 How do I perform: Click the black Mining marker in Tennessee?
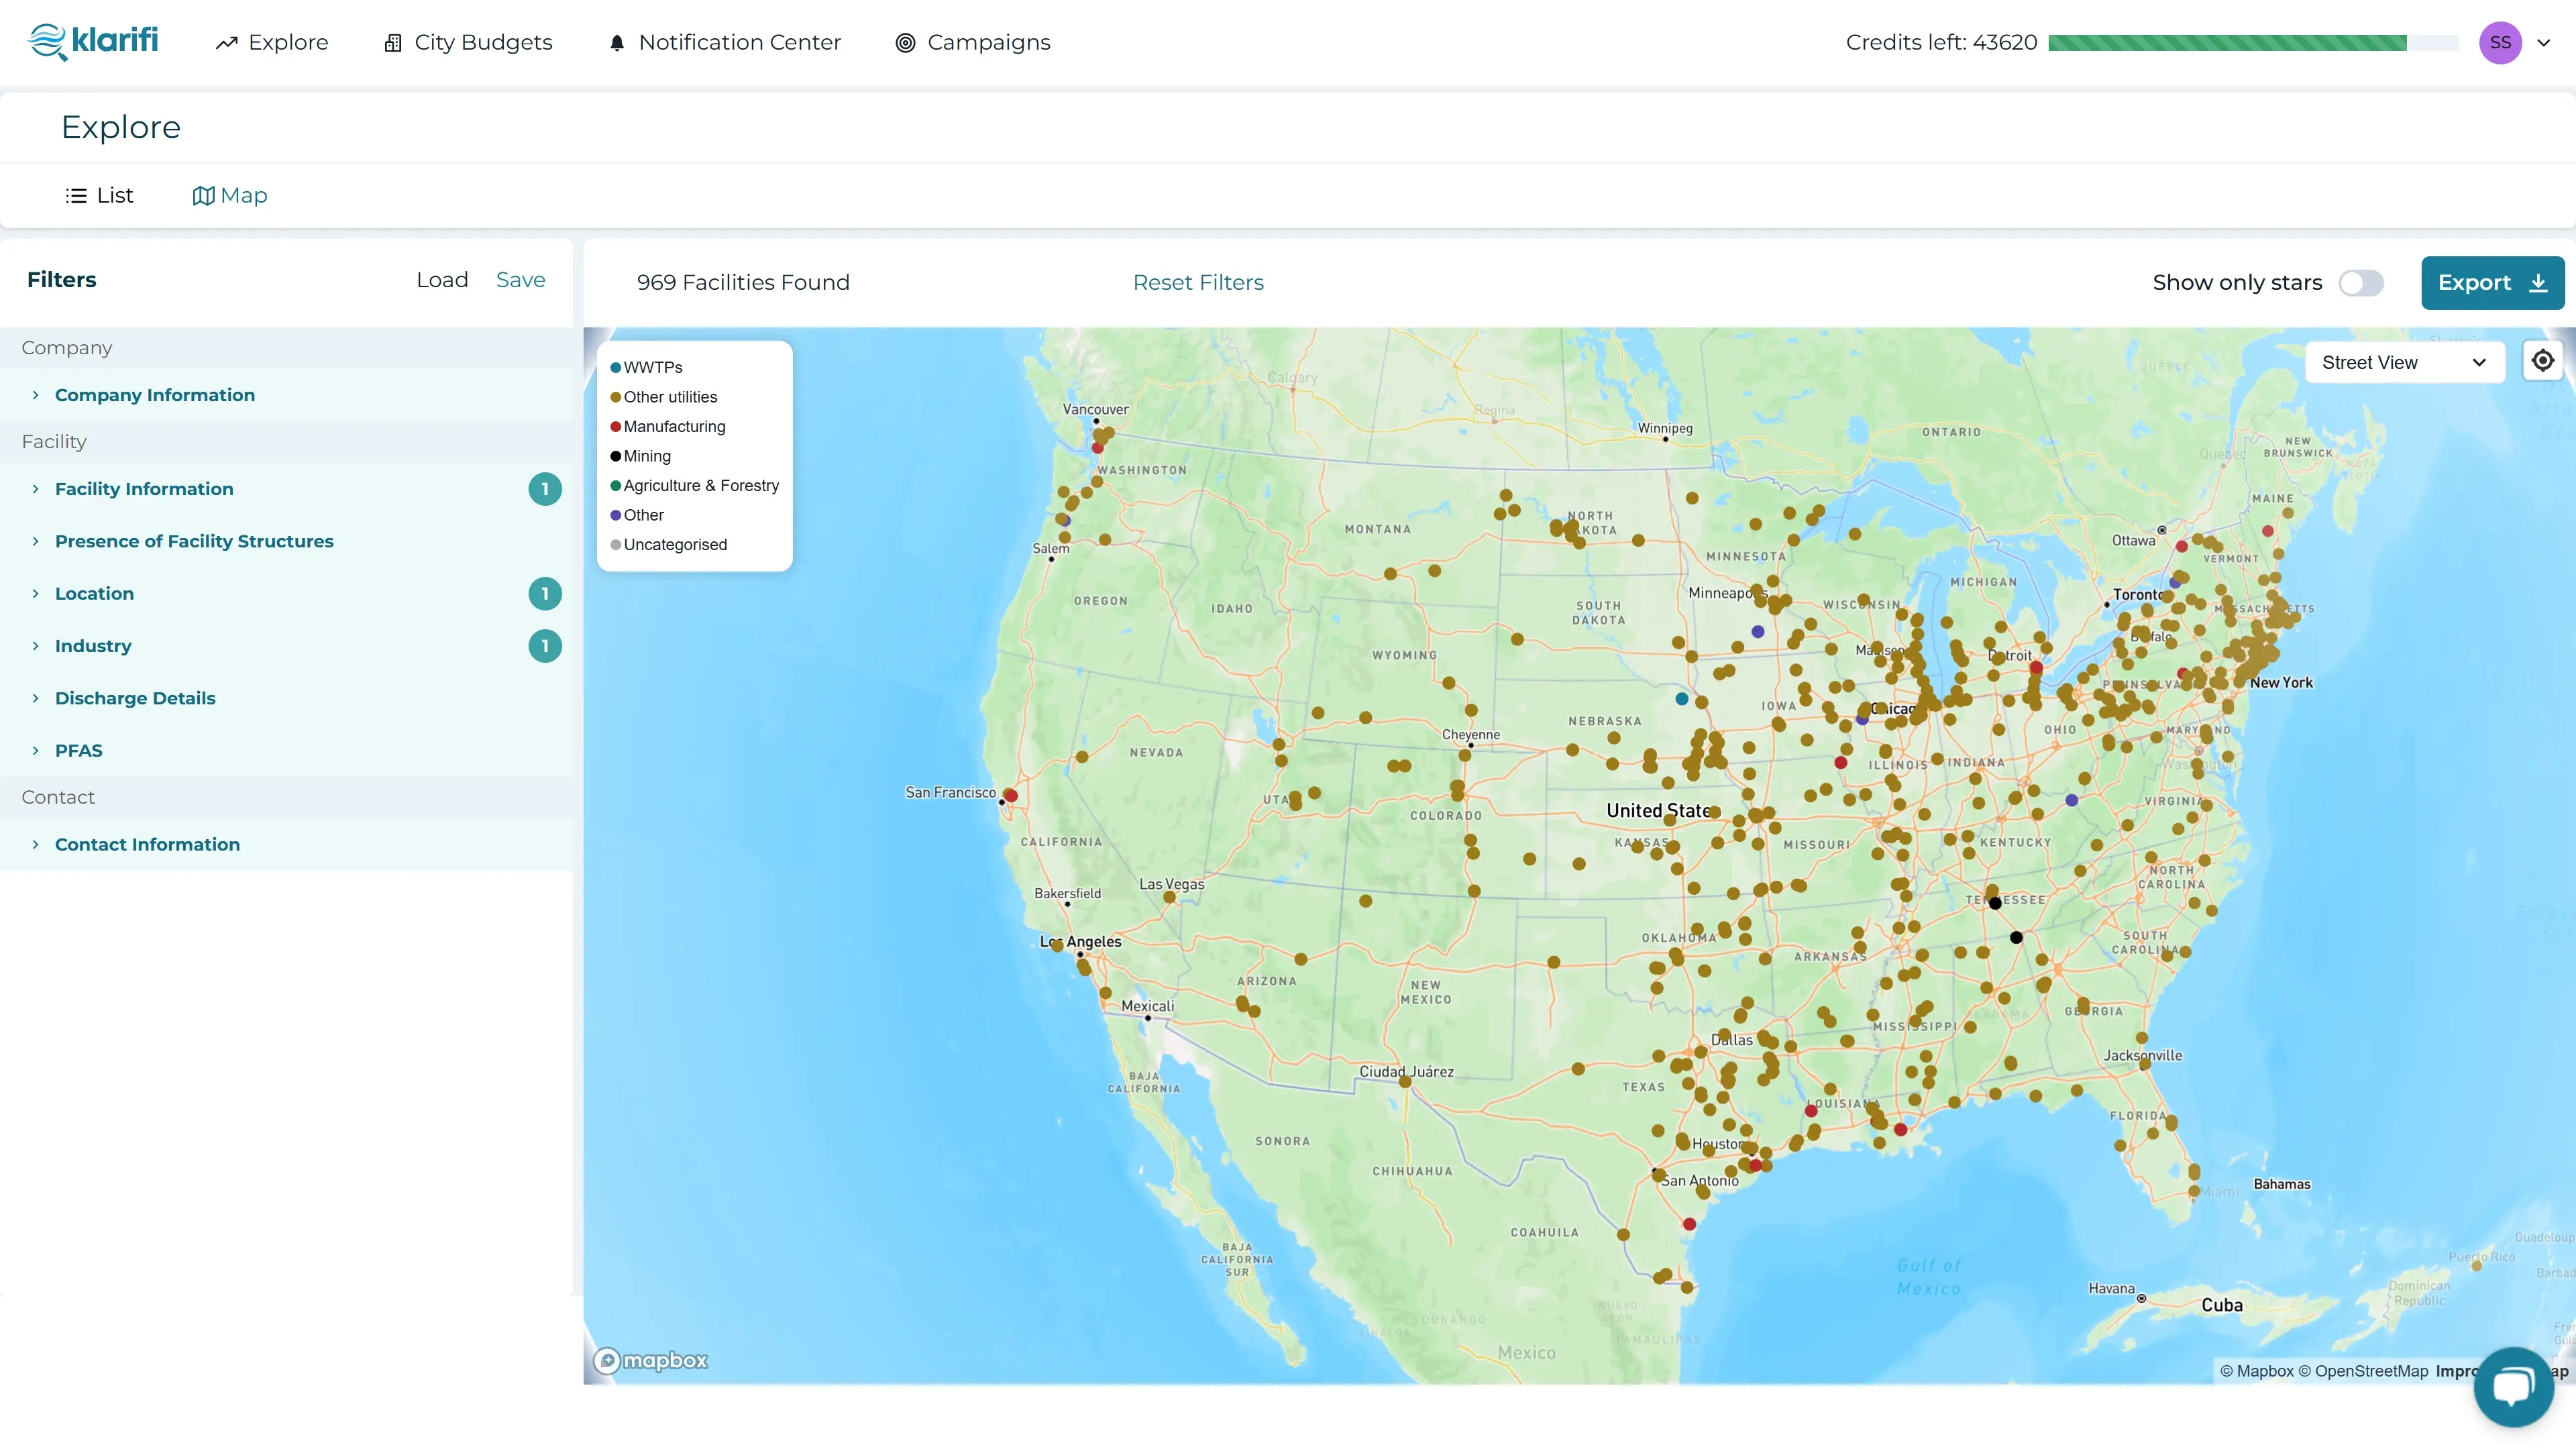click(x=1995, y=903)
